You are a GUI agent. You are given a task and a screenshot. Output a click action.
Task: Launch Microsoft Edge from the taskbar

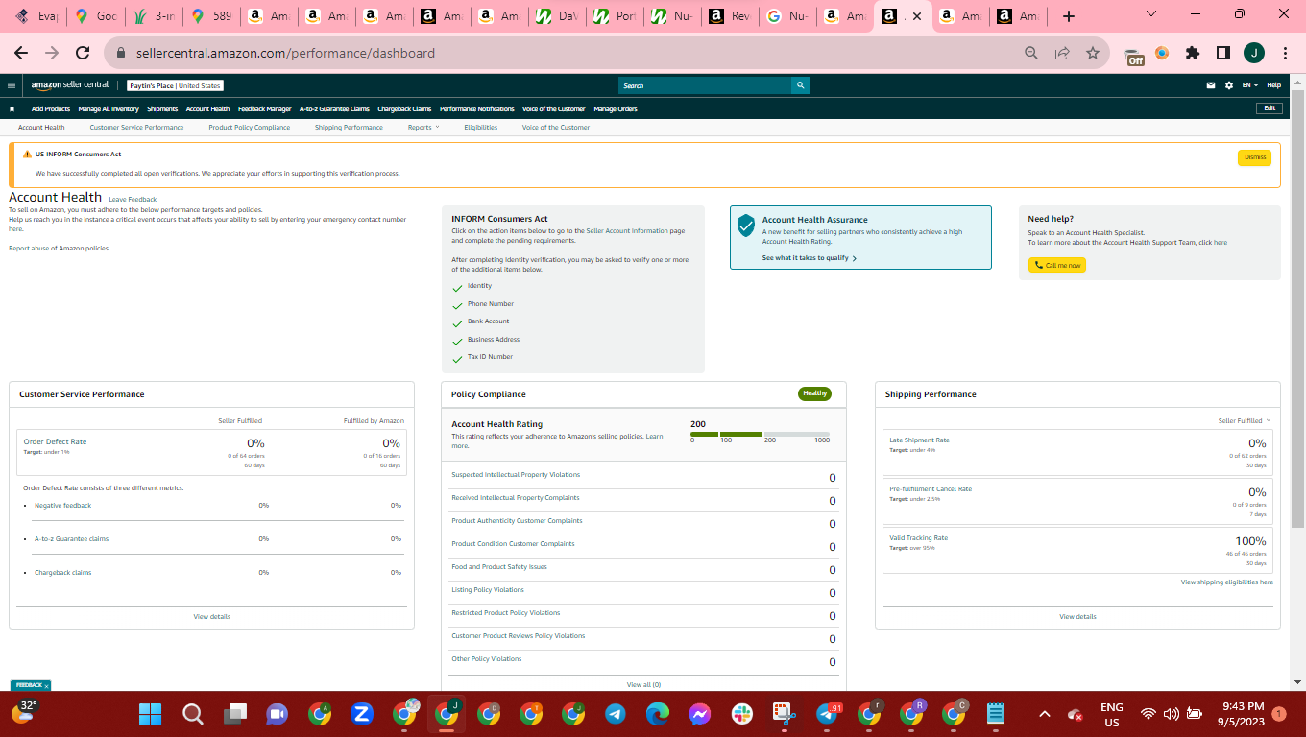click(658, 714)
